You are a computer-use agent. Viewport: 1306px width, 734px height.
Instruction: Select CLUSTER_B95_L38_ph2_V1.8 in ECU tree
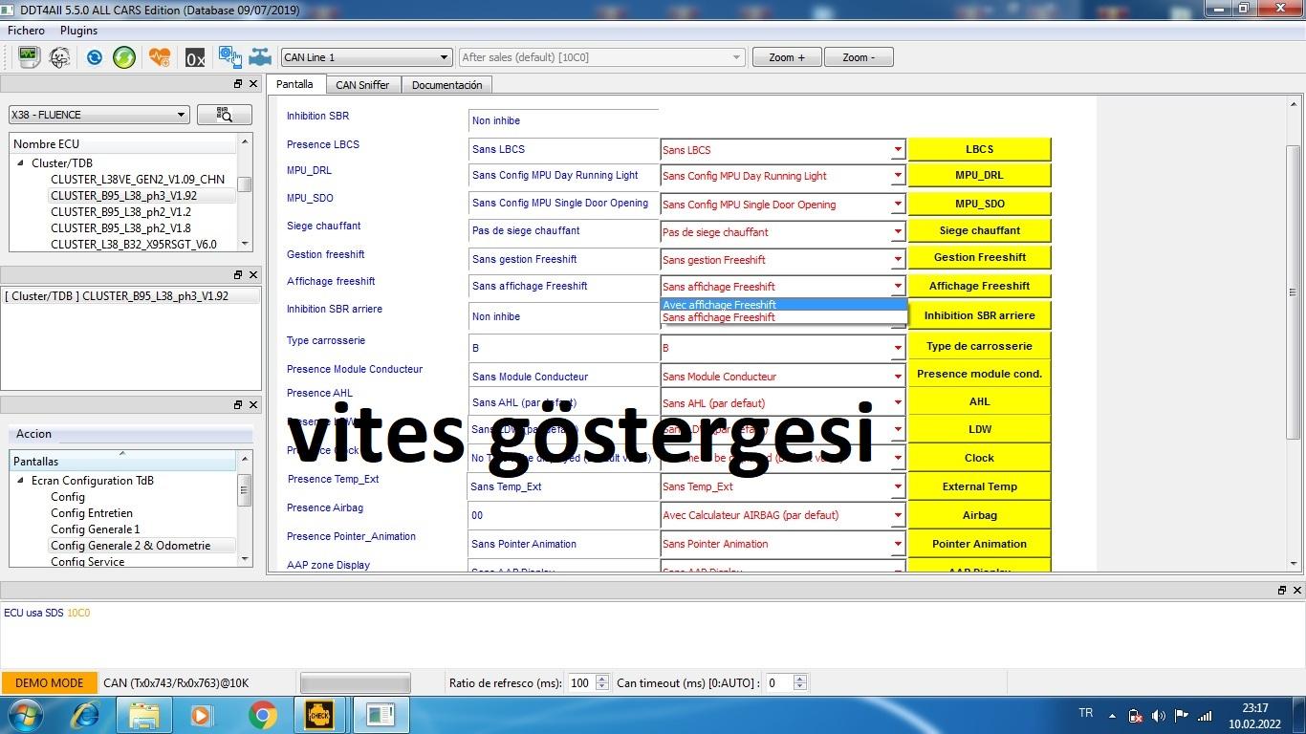click(x=120, y=228)
